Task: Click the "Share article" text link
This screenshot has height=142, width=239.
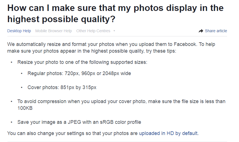Action: [216, 31]
